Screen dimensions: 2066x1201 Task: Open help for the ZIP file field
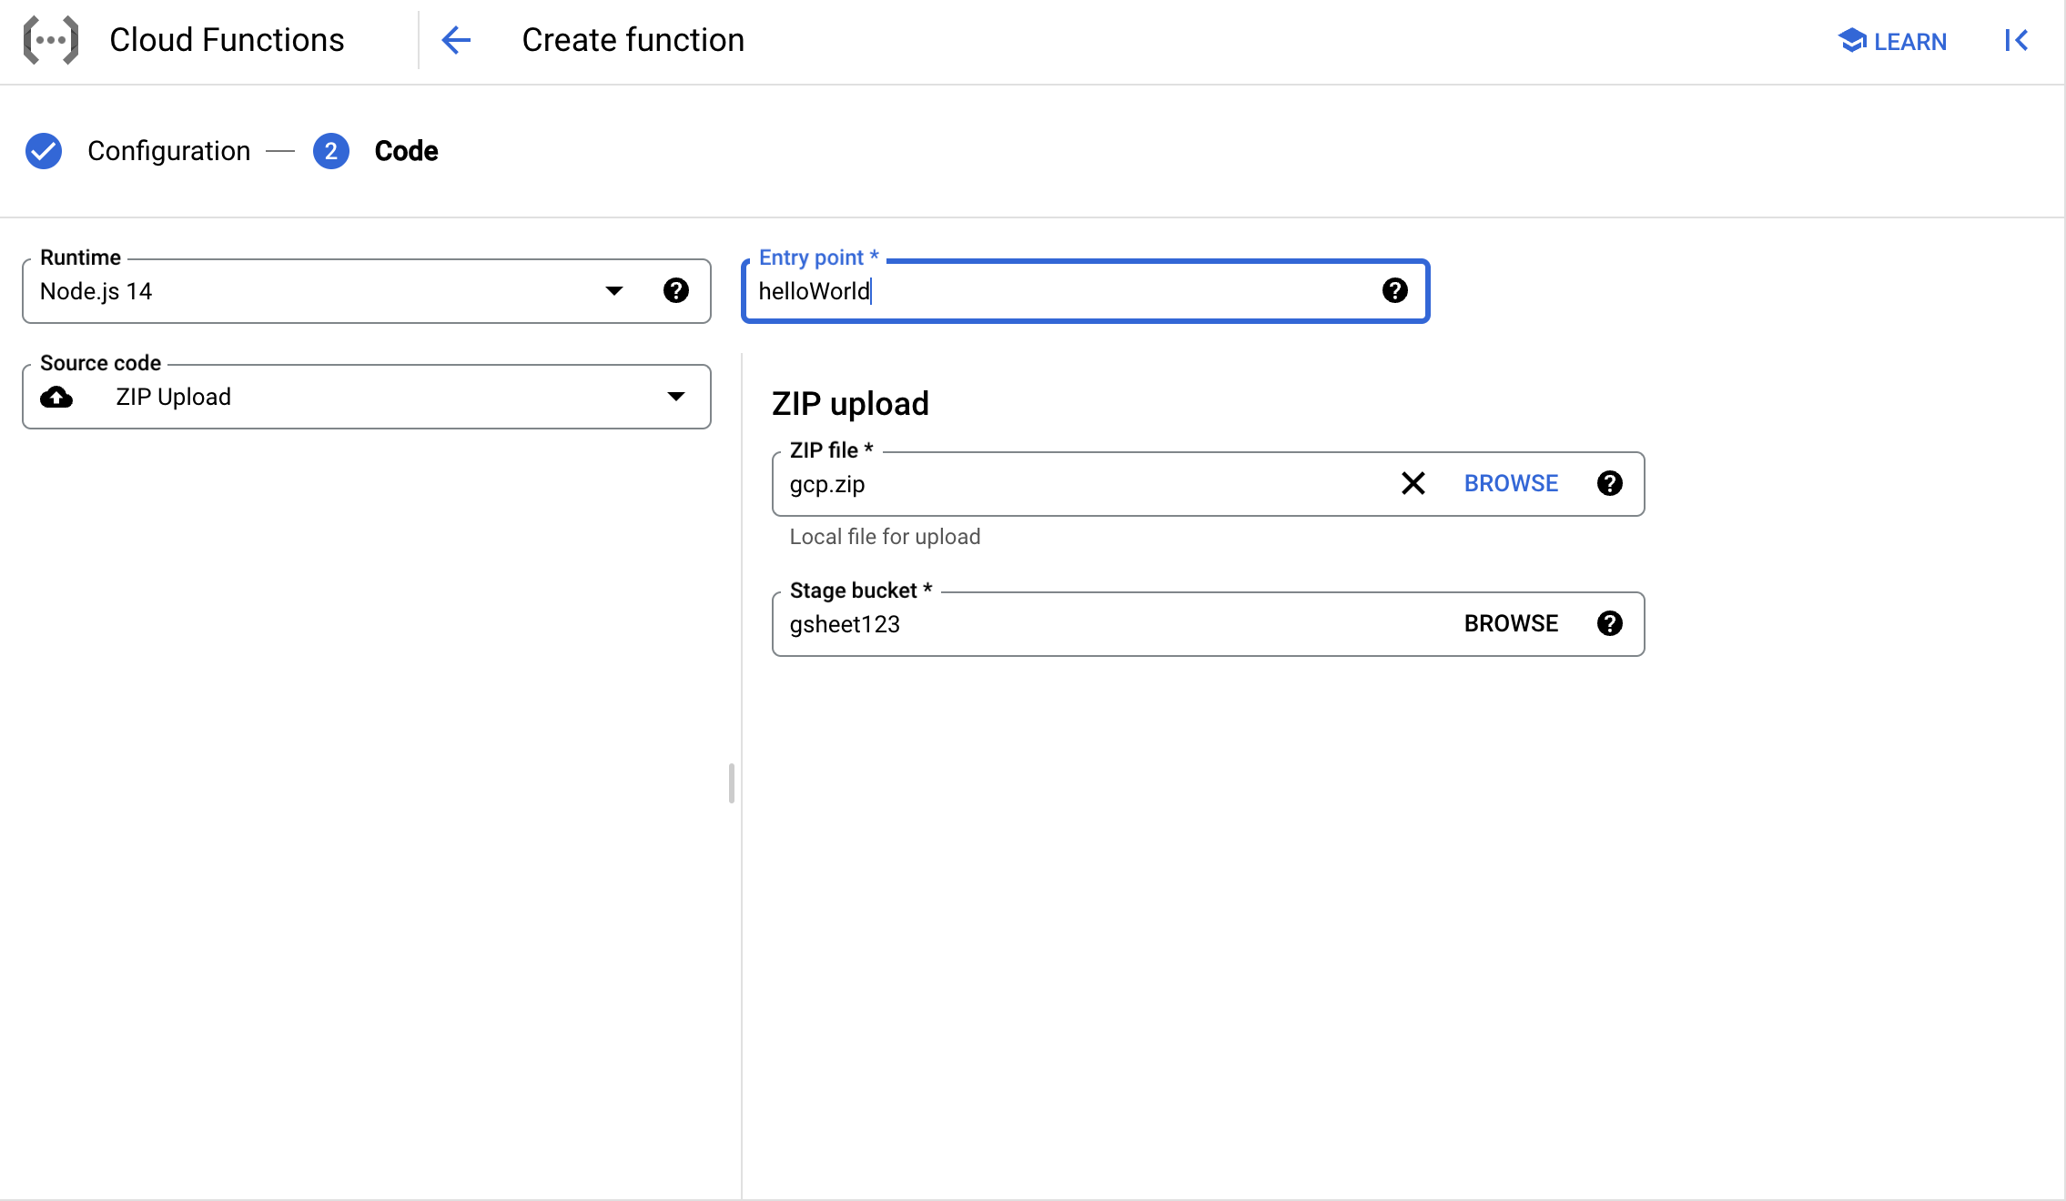click(1609, 483)
